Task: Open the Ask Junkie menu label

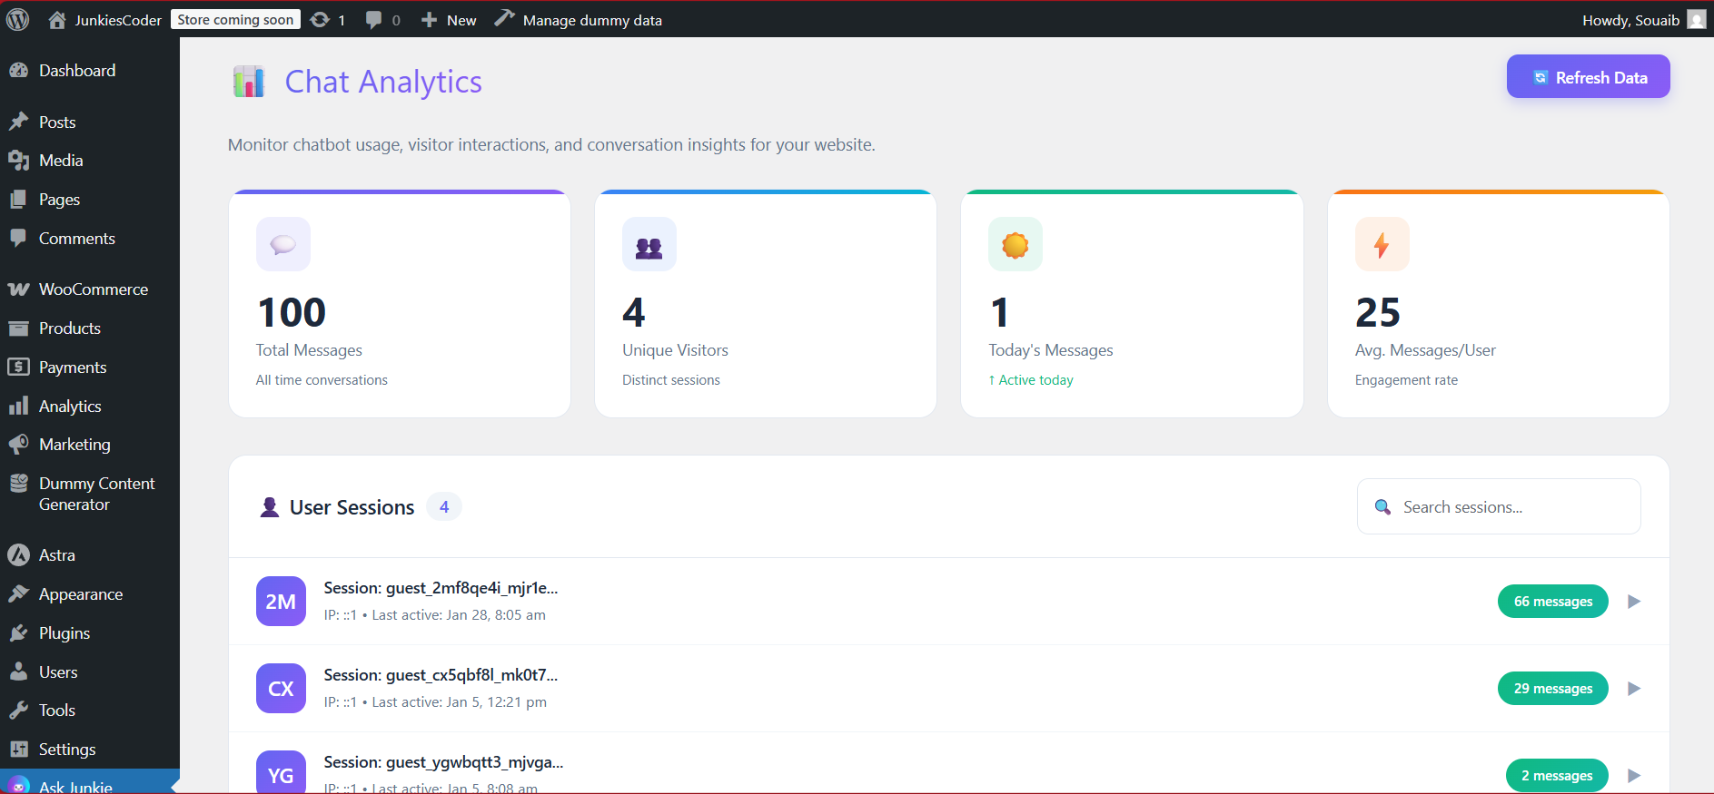Action: pos(75,786)
